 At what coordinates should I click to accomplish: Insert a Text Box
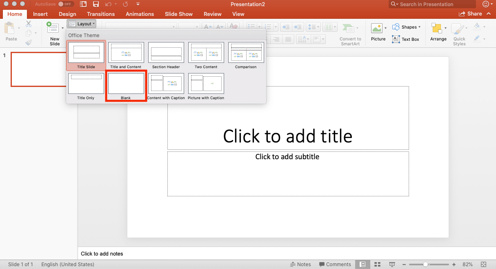coord(406,39)
